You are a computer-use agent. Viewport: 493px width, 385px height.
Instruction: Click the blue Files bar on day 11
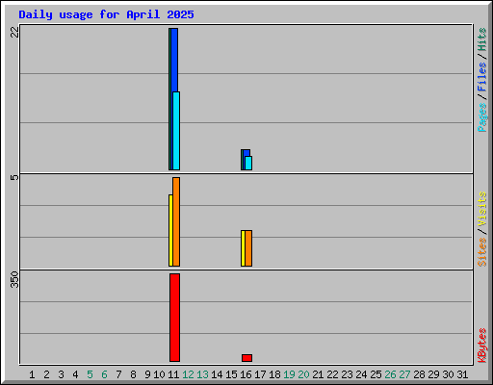pyautogui.click(x=174, y=60)
